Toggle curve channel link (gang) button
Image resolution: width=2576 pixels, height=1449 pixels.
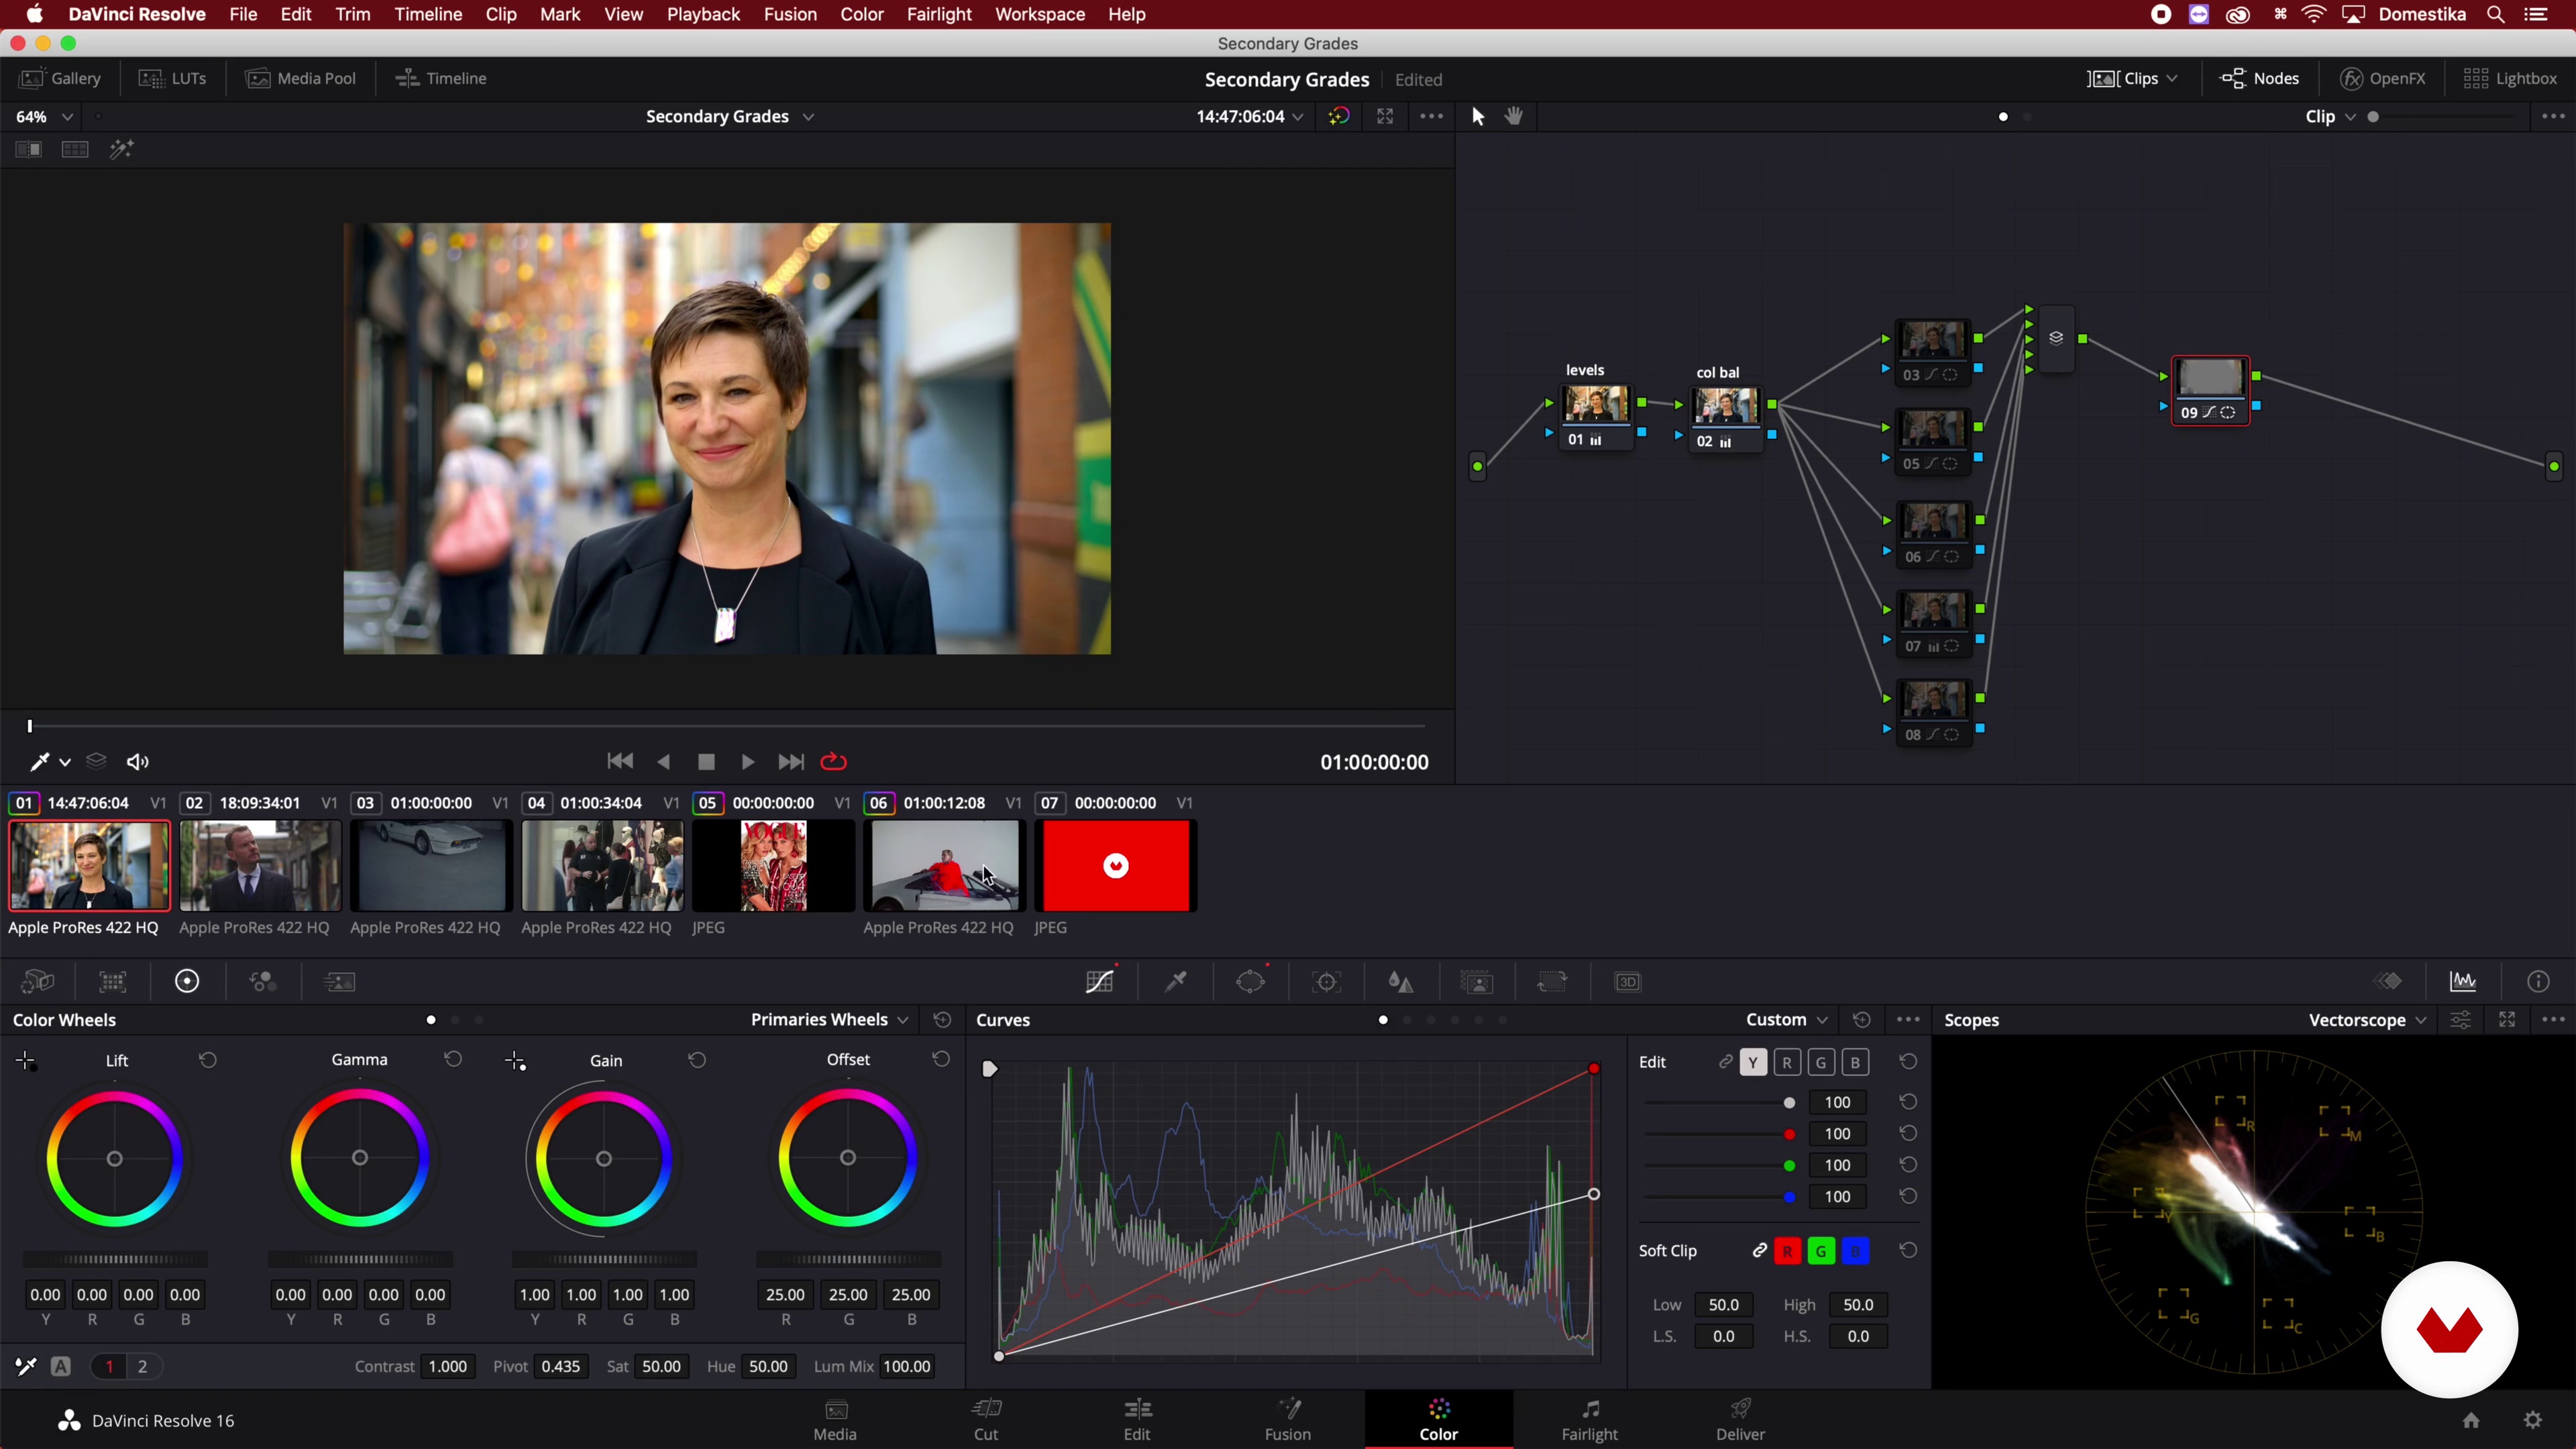click(x=1725, y=1062)
